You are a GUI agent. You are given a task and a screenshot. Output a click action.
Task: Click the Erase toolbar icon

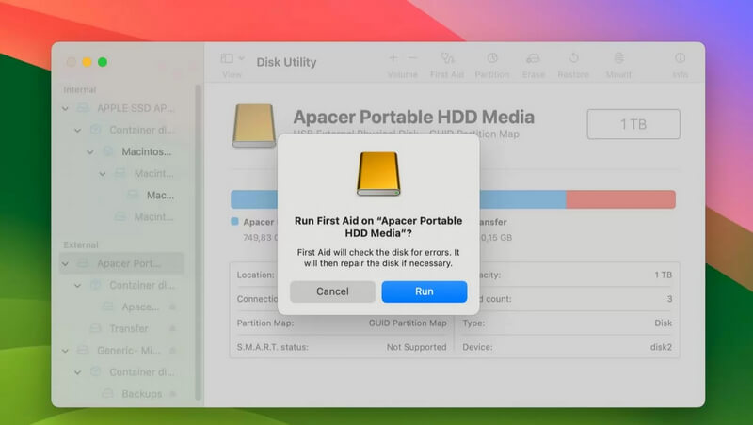click(533, 59)
